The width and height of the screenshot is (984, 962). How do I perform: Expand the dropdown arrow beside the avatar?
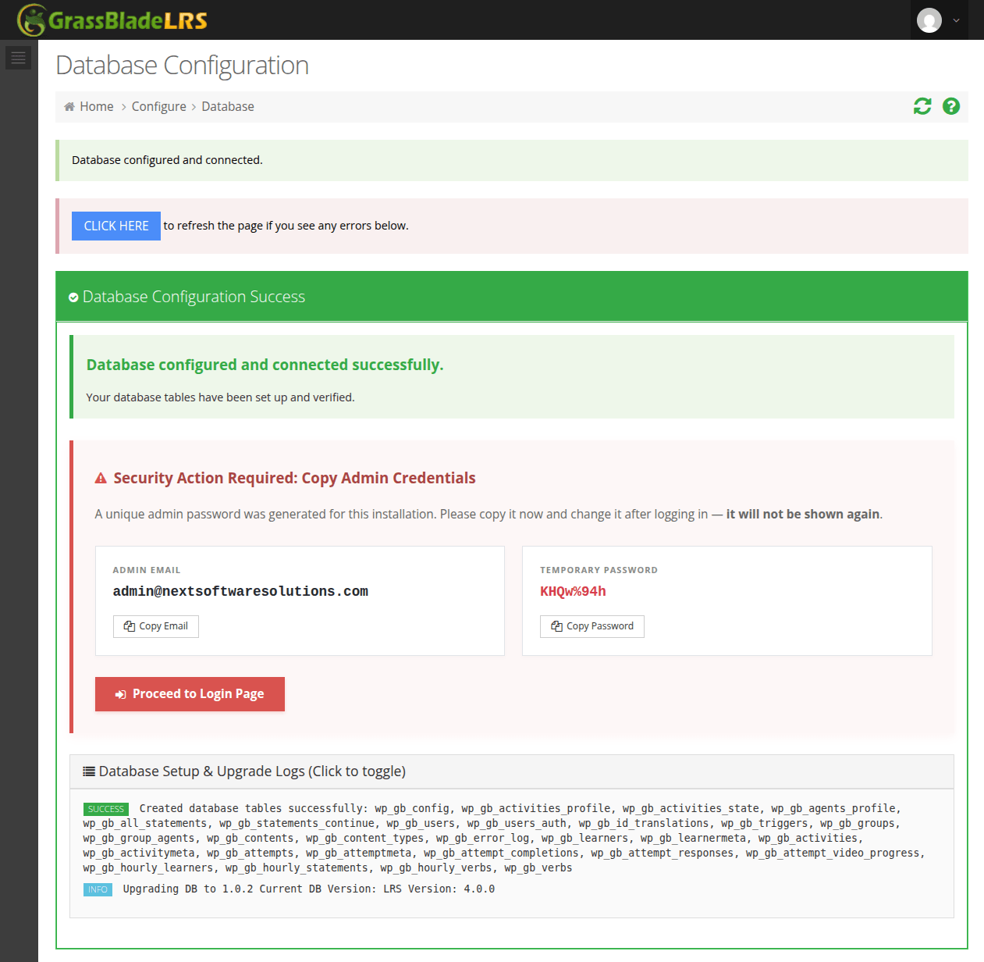click(x=956, y=21)
